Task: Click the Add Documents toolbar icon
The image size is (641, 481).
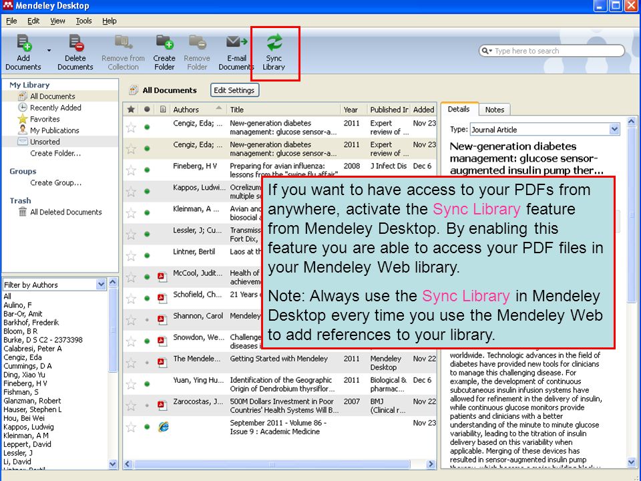Action: tap(24, 43)
